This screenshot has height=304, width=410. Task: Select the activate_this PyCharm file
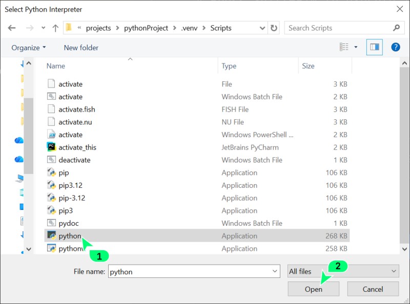[77, 147]
